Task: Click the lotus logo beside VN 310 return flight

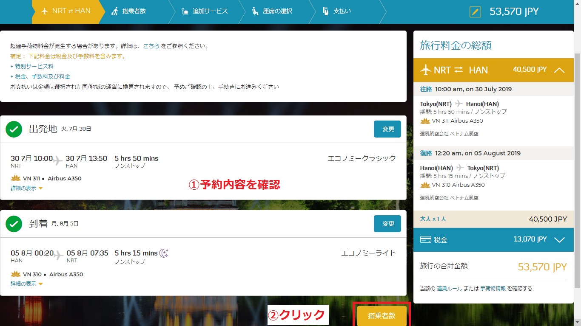Action: [x=16, y=274]
